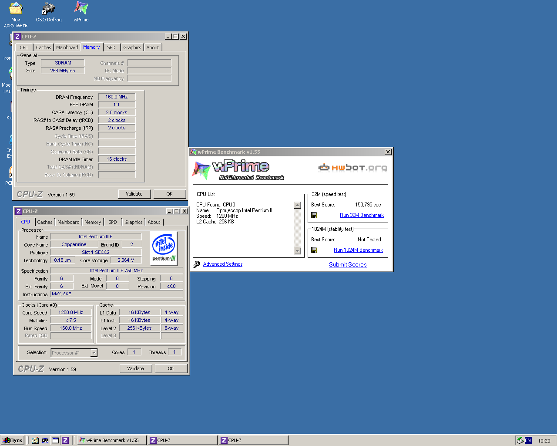Click the DRAM Frequency value 160.0 MHz
557x446 pixels.
[x=117, y=97]
